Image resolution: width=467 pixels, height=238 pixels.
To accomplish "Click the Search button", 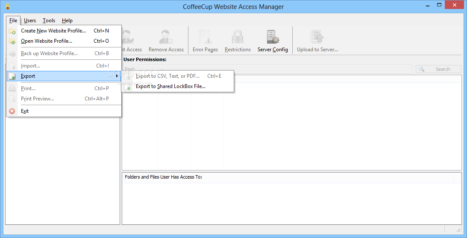I will click(438, 69).
